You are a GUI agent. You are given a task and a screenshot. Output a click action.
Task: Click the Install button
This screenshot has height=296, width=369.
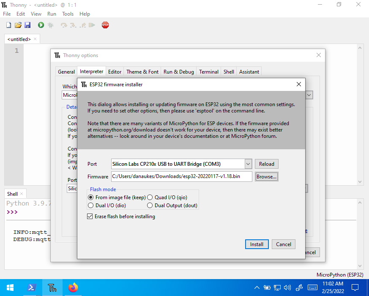257,244
